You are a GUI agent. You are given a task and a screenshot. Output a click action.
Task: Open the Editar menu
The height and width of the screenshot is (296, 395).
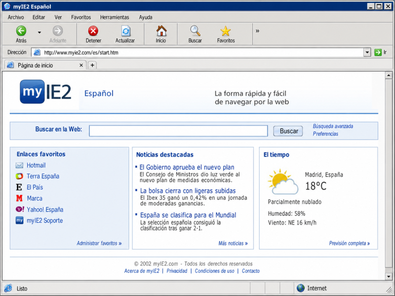[39, 17]
